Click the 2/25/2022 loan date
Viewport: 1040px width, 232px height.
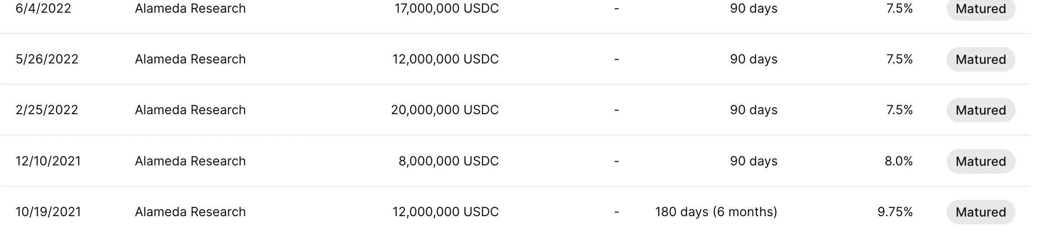click(47, 110)
